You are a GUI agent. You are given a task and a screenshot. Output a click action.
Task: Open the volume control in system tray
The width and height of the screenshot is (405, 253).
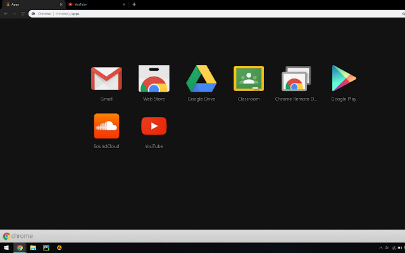tap(387, 248)
